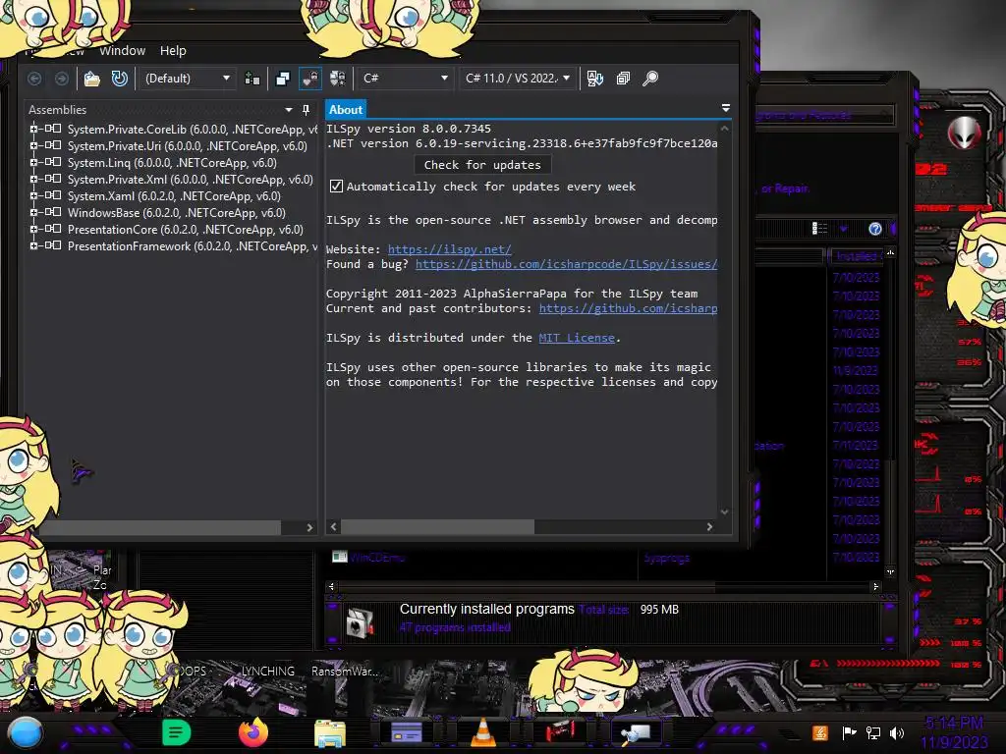Open the contributors GitHub link
This screenshot has width=1006, height=754.
(628, 308)
